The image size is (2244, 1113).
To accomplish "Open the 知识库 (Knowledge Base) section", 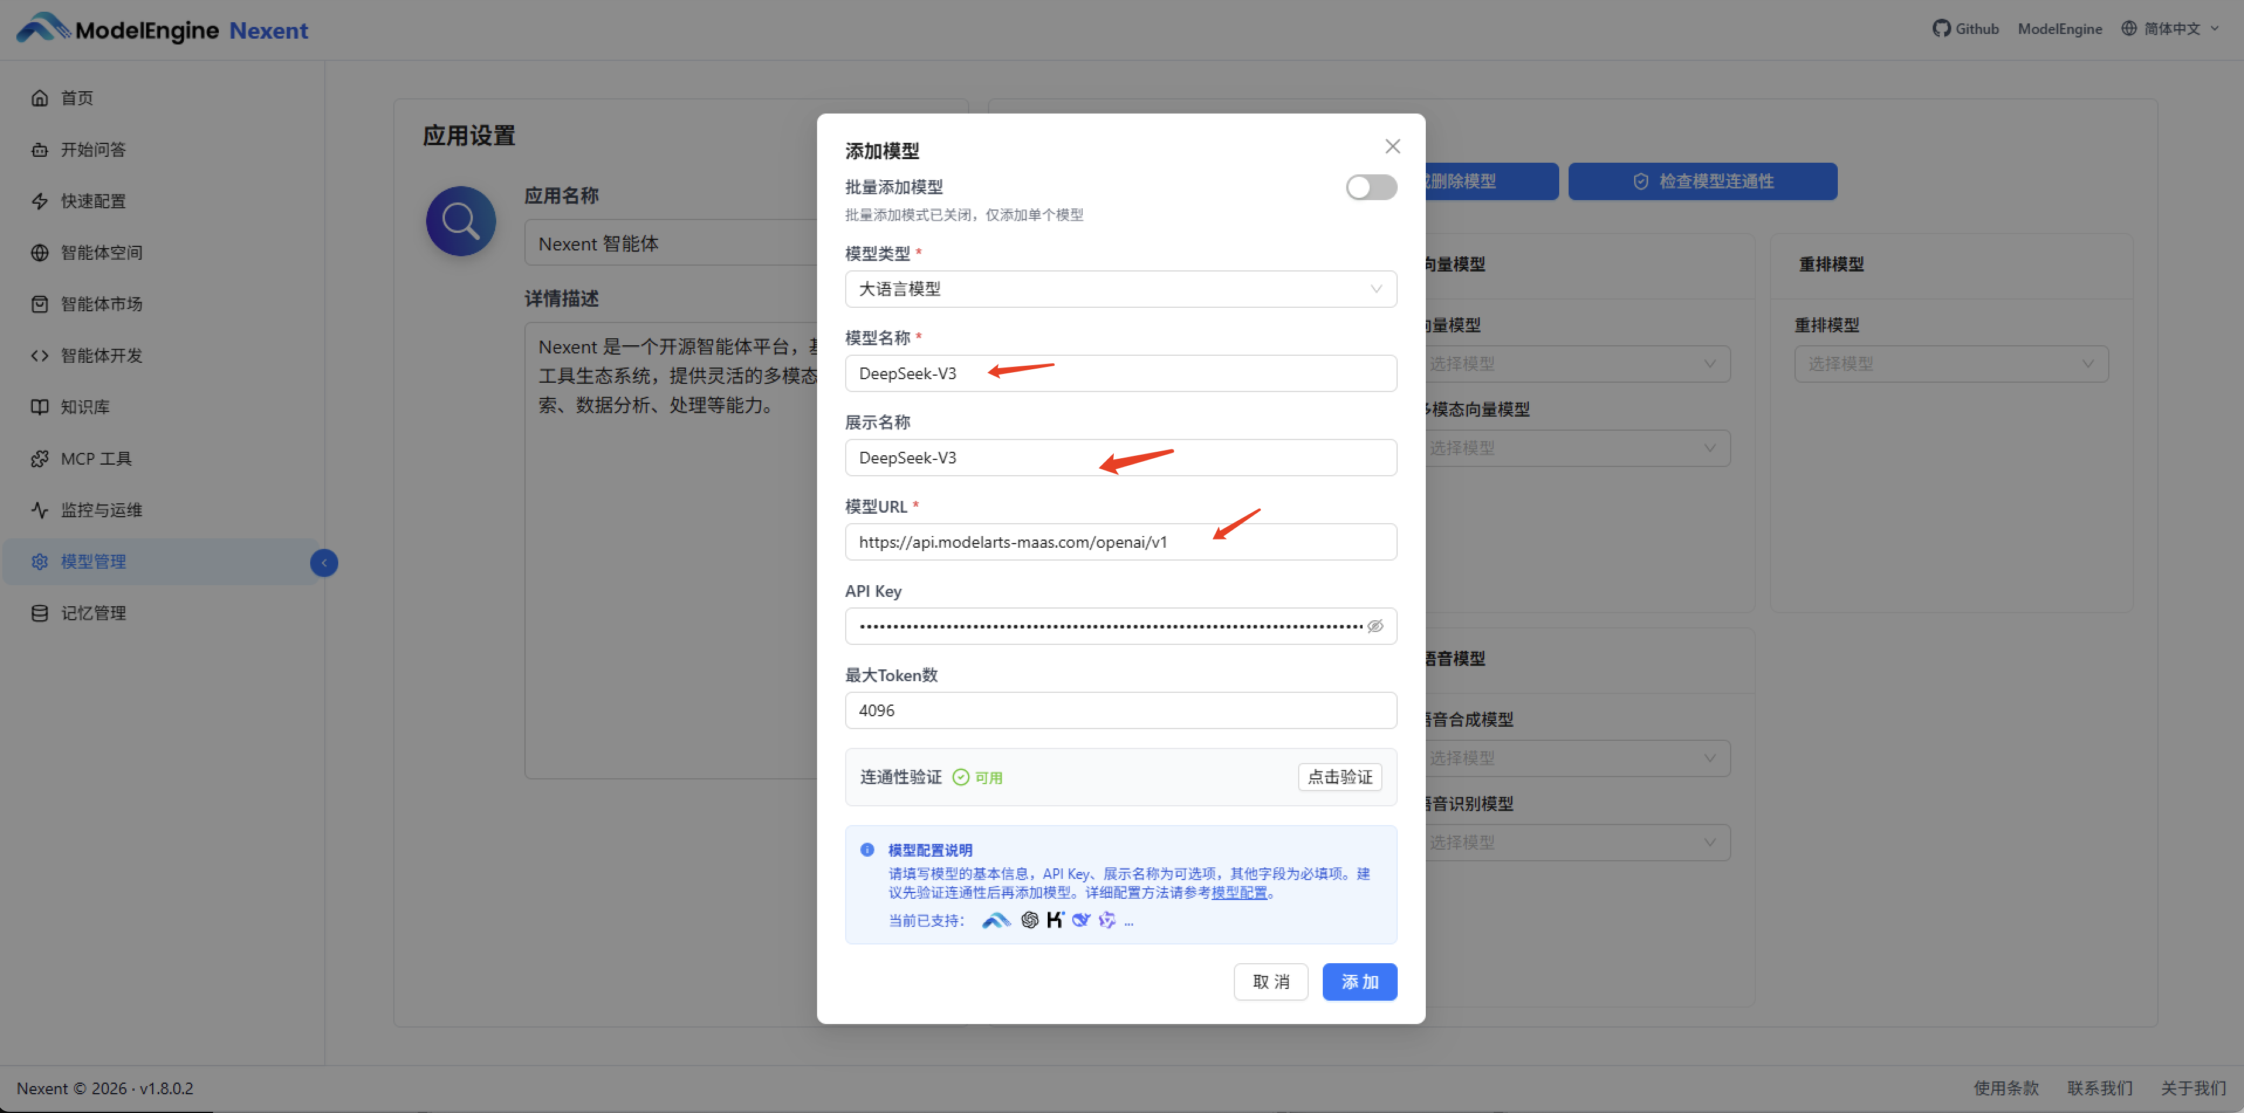I will pyautogui.click(x=86, y=407).
